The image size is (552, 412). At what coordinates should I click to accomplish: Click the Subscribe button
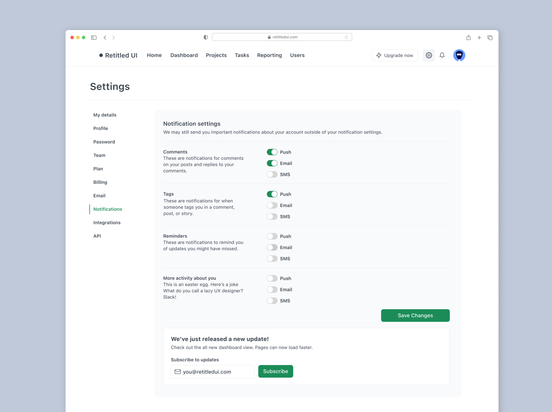(275, 371)
